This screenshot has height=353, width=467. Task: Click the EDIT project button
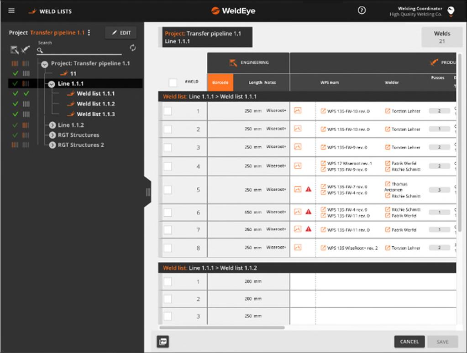coord(121,33)
